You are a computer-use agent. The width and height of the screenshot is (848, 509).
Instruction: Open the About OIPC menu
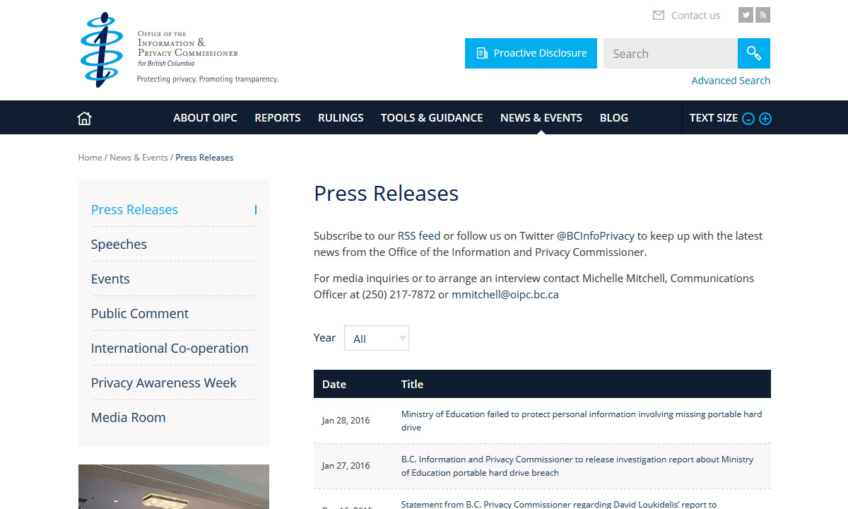point(205,118)
